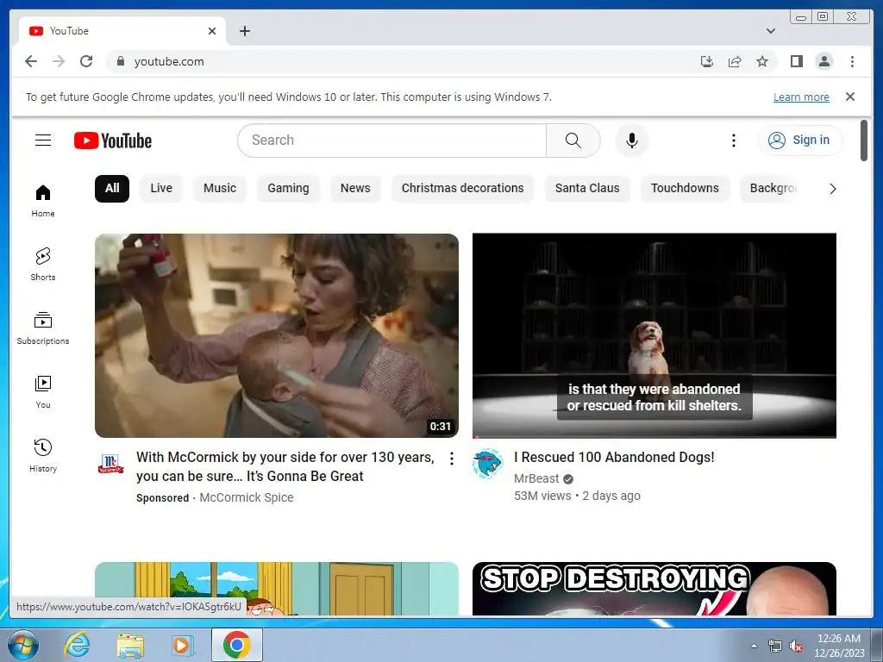Select the News filter chip
The height and width of the screenshot is (662, 883).
pos(355,188)
